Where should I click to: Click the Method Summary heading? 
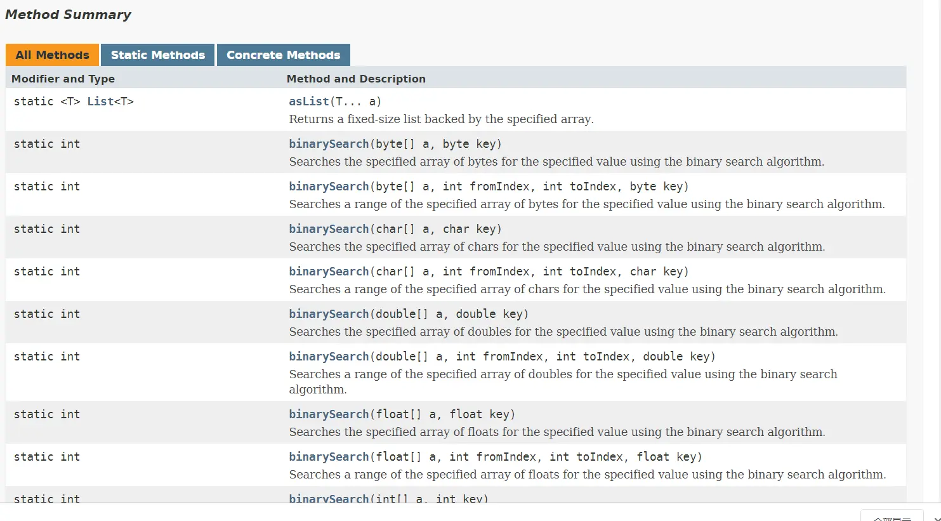point(68,15)
